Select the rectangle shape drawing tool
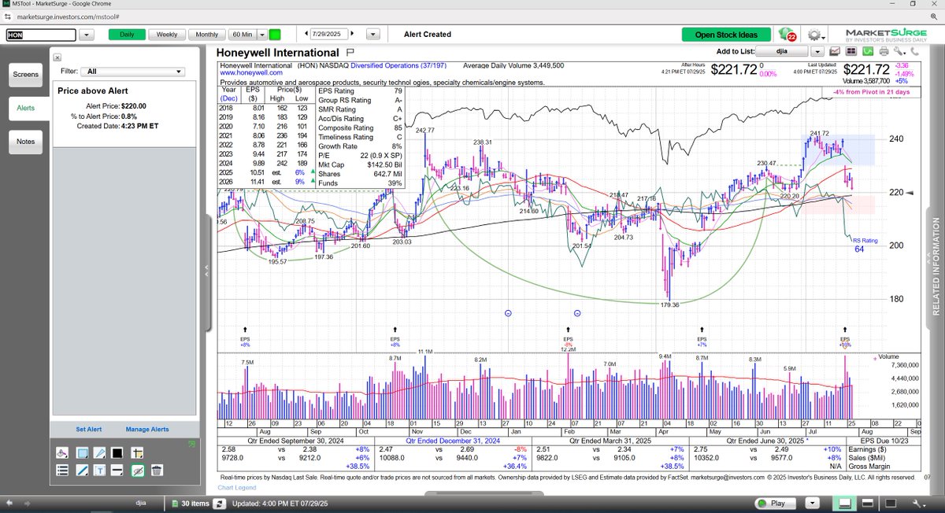The width and height of the screenshot is (945, 513). (82, 453)
